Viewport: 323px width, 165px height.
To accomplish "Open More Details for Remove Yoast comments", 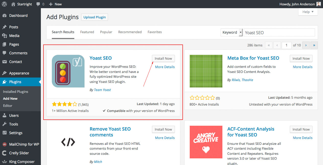I will pyautogui.click(x=165, y=138).
